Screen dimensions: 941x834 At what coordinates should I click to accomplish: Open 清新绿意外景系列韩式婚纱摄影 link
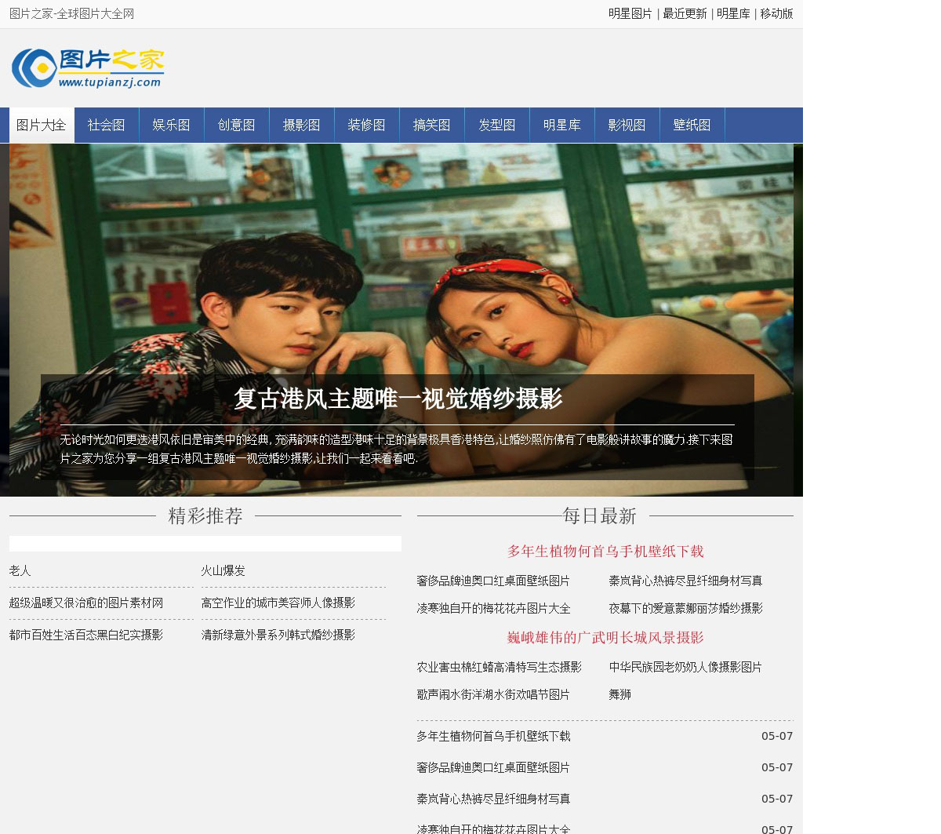(278, 636)
